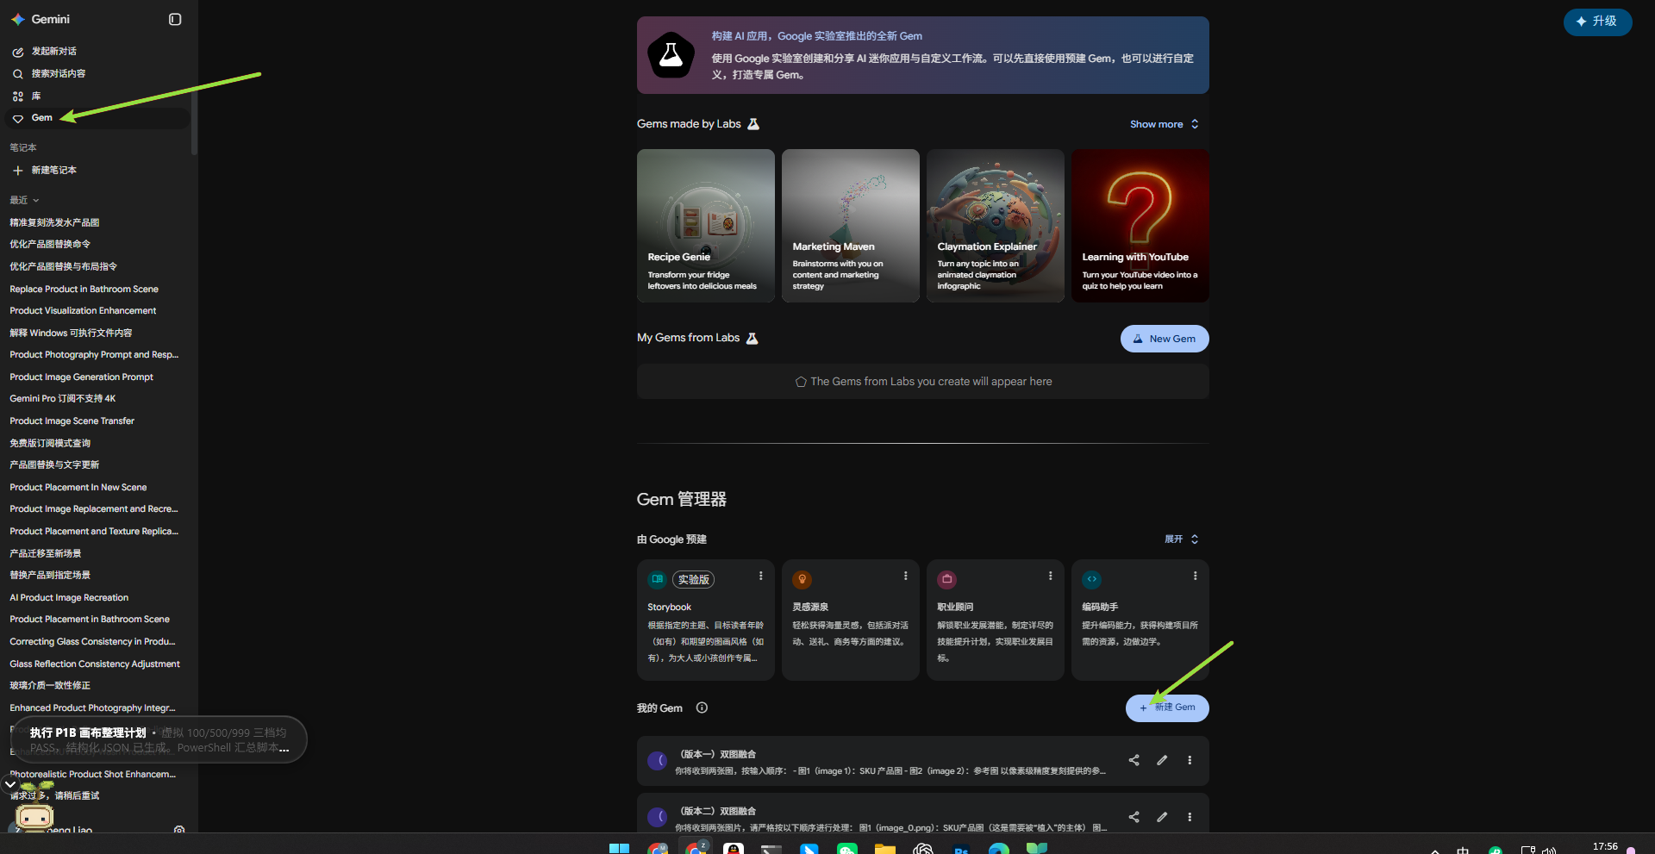The width and height of the screenshot is (1655, 854).
Task: Open chat Product Image Scene Transfer
Action: (x=72, y=421)
